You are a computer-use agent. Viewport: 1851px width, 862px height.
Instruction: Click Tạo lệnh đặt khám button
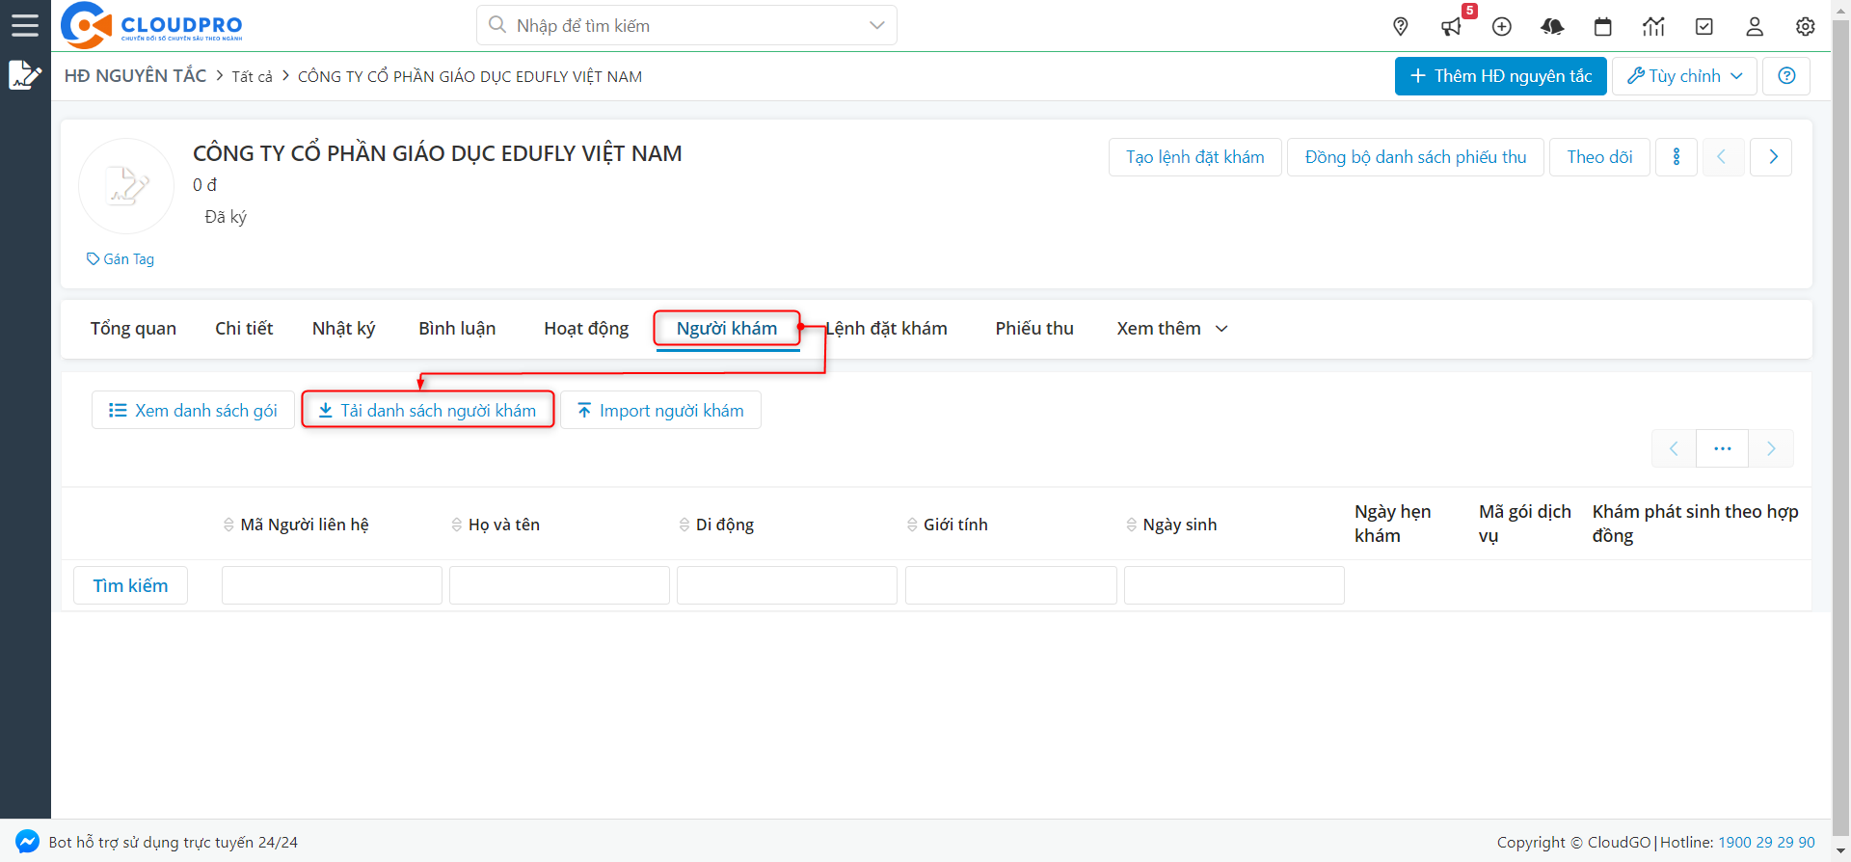pyautogui.click(x=1195, y=157)
